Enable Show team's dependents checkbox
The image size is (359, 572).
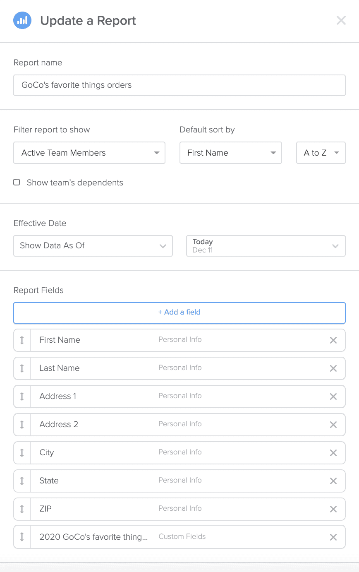17,182
